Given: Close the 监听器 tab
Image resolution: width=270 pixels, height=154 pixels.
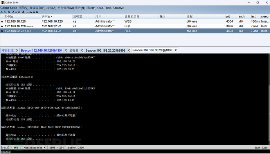Looking at the screenshot, I should [x=82, y=51].
